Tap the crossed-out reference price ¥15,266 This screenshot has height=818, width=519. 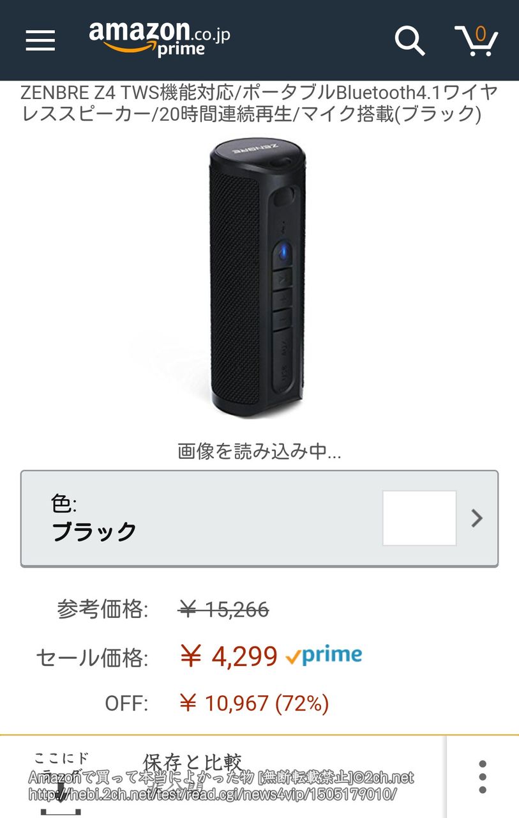pos(223,610)
